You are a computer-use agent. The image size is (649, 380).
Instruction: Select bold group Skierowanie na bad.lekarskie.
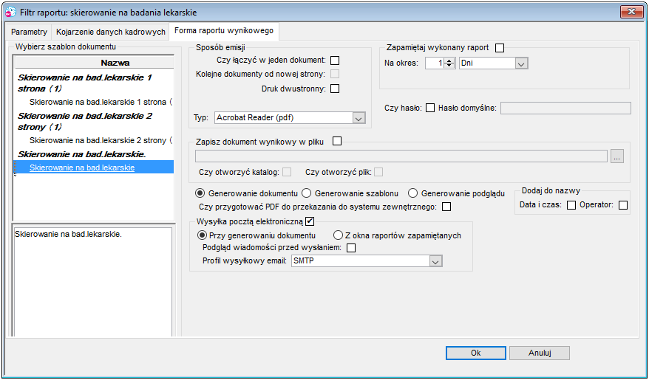coord(81,154)
